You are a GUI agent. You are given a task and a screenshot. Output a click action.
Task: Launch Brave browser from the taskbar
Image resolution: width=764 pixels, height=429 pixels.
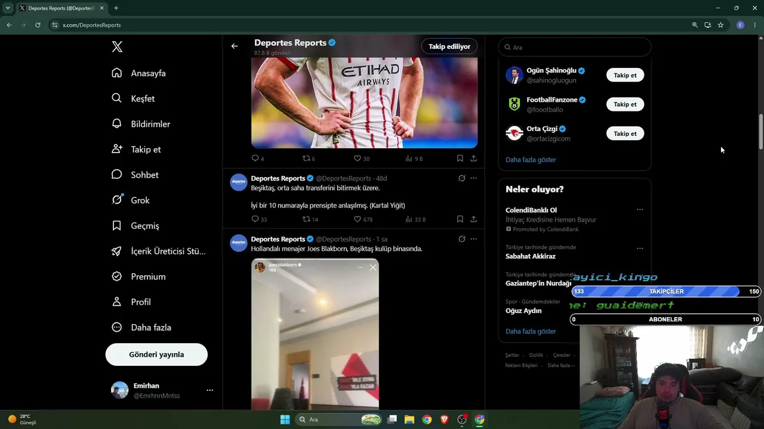click(444, 419)
